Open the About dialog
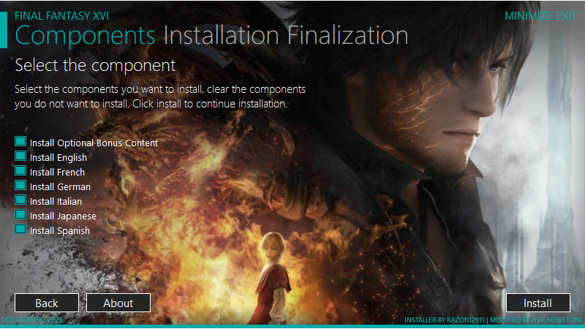The image size is (585, 329). click(x=118, y=303)
